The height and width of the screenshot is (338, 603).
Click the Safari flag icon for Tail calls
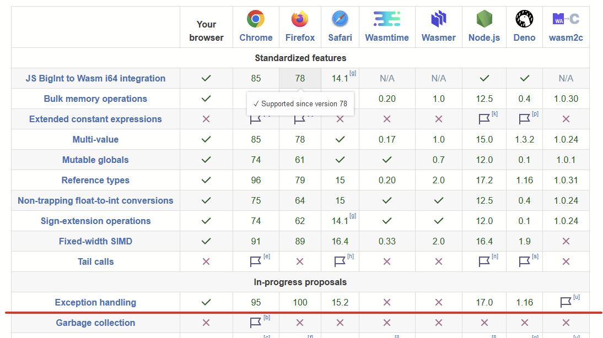tap(340, 261)
